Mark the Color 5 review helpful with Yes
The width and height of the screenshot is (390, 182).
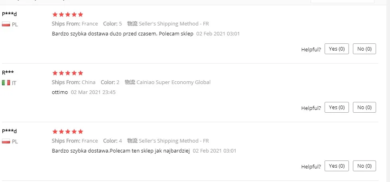[x=337, y=49]
